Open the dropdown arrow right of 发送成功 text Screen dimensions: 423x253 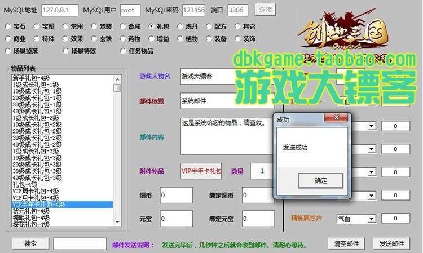coord(372,149)
